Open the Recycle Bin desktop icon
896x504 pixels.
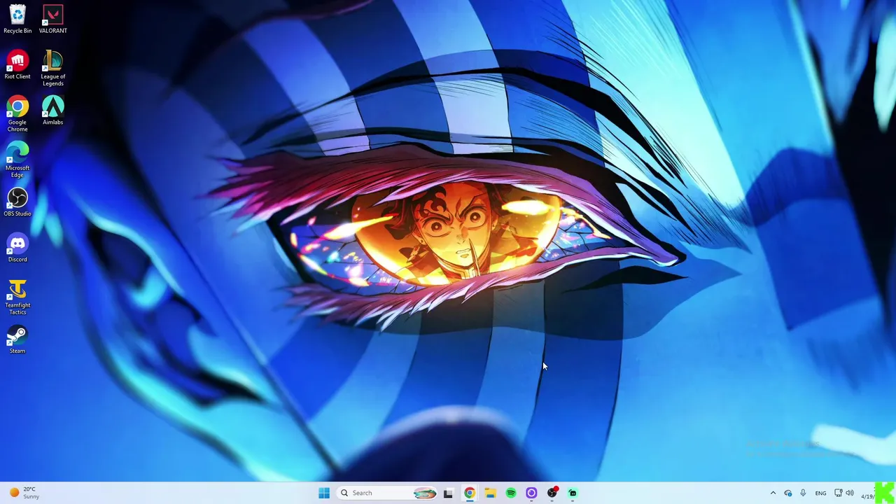point(17,19)
